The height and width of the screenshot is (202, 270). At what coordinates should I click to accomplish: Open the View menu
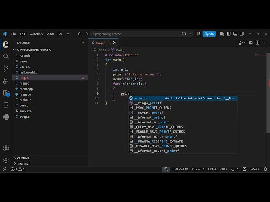click(x=50, y=34)
